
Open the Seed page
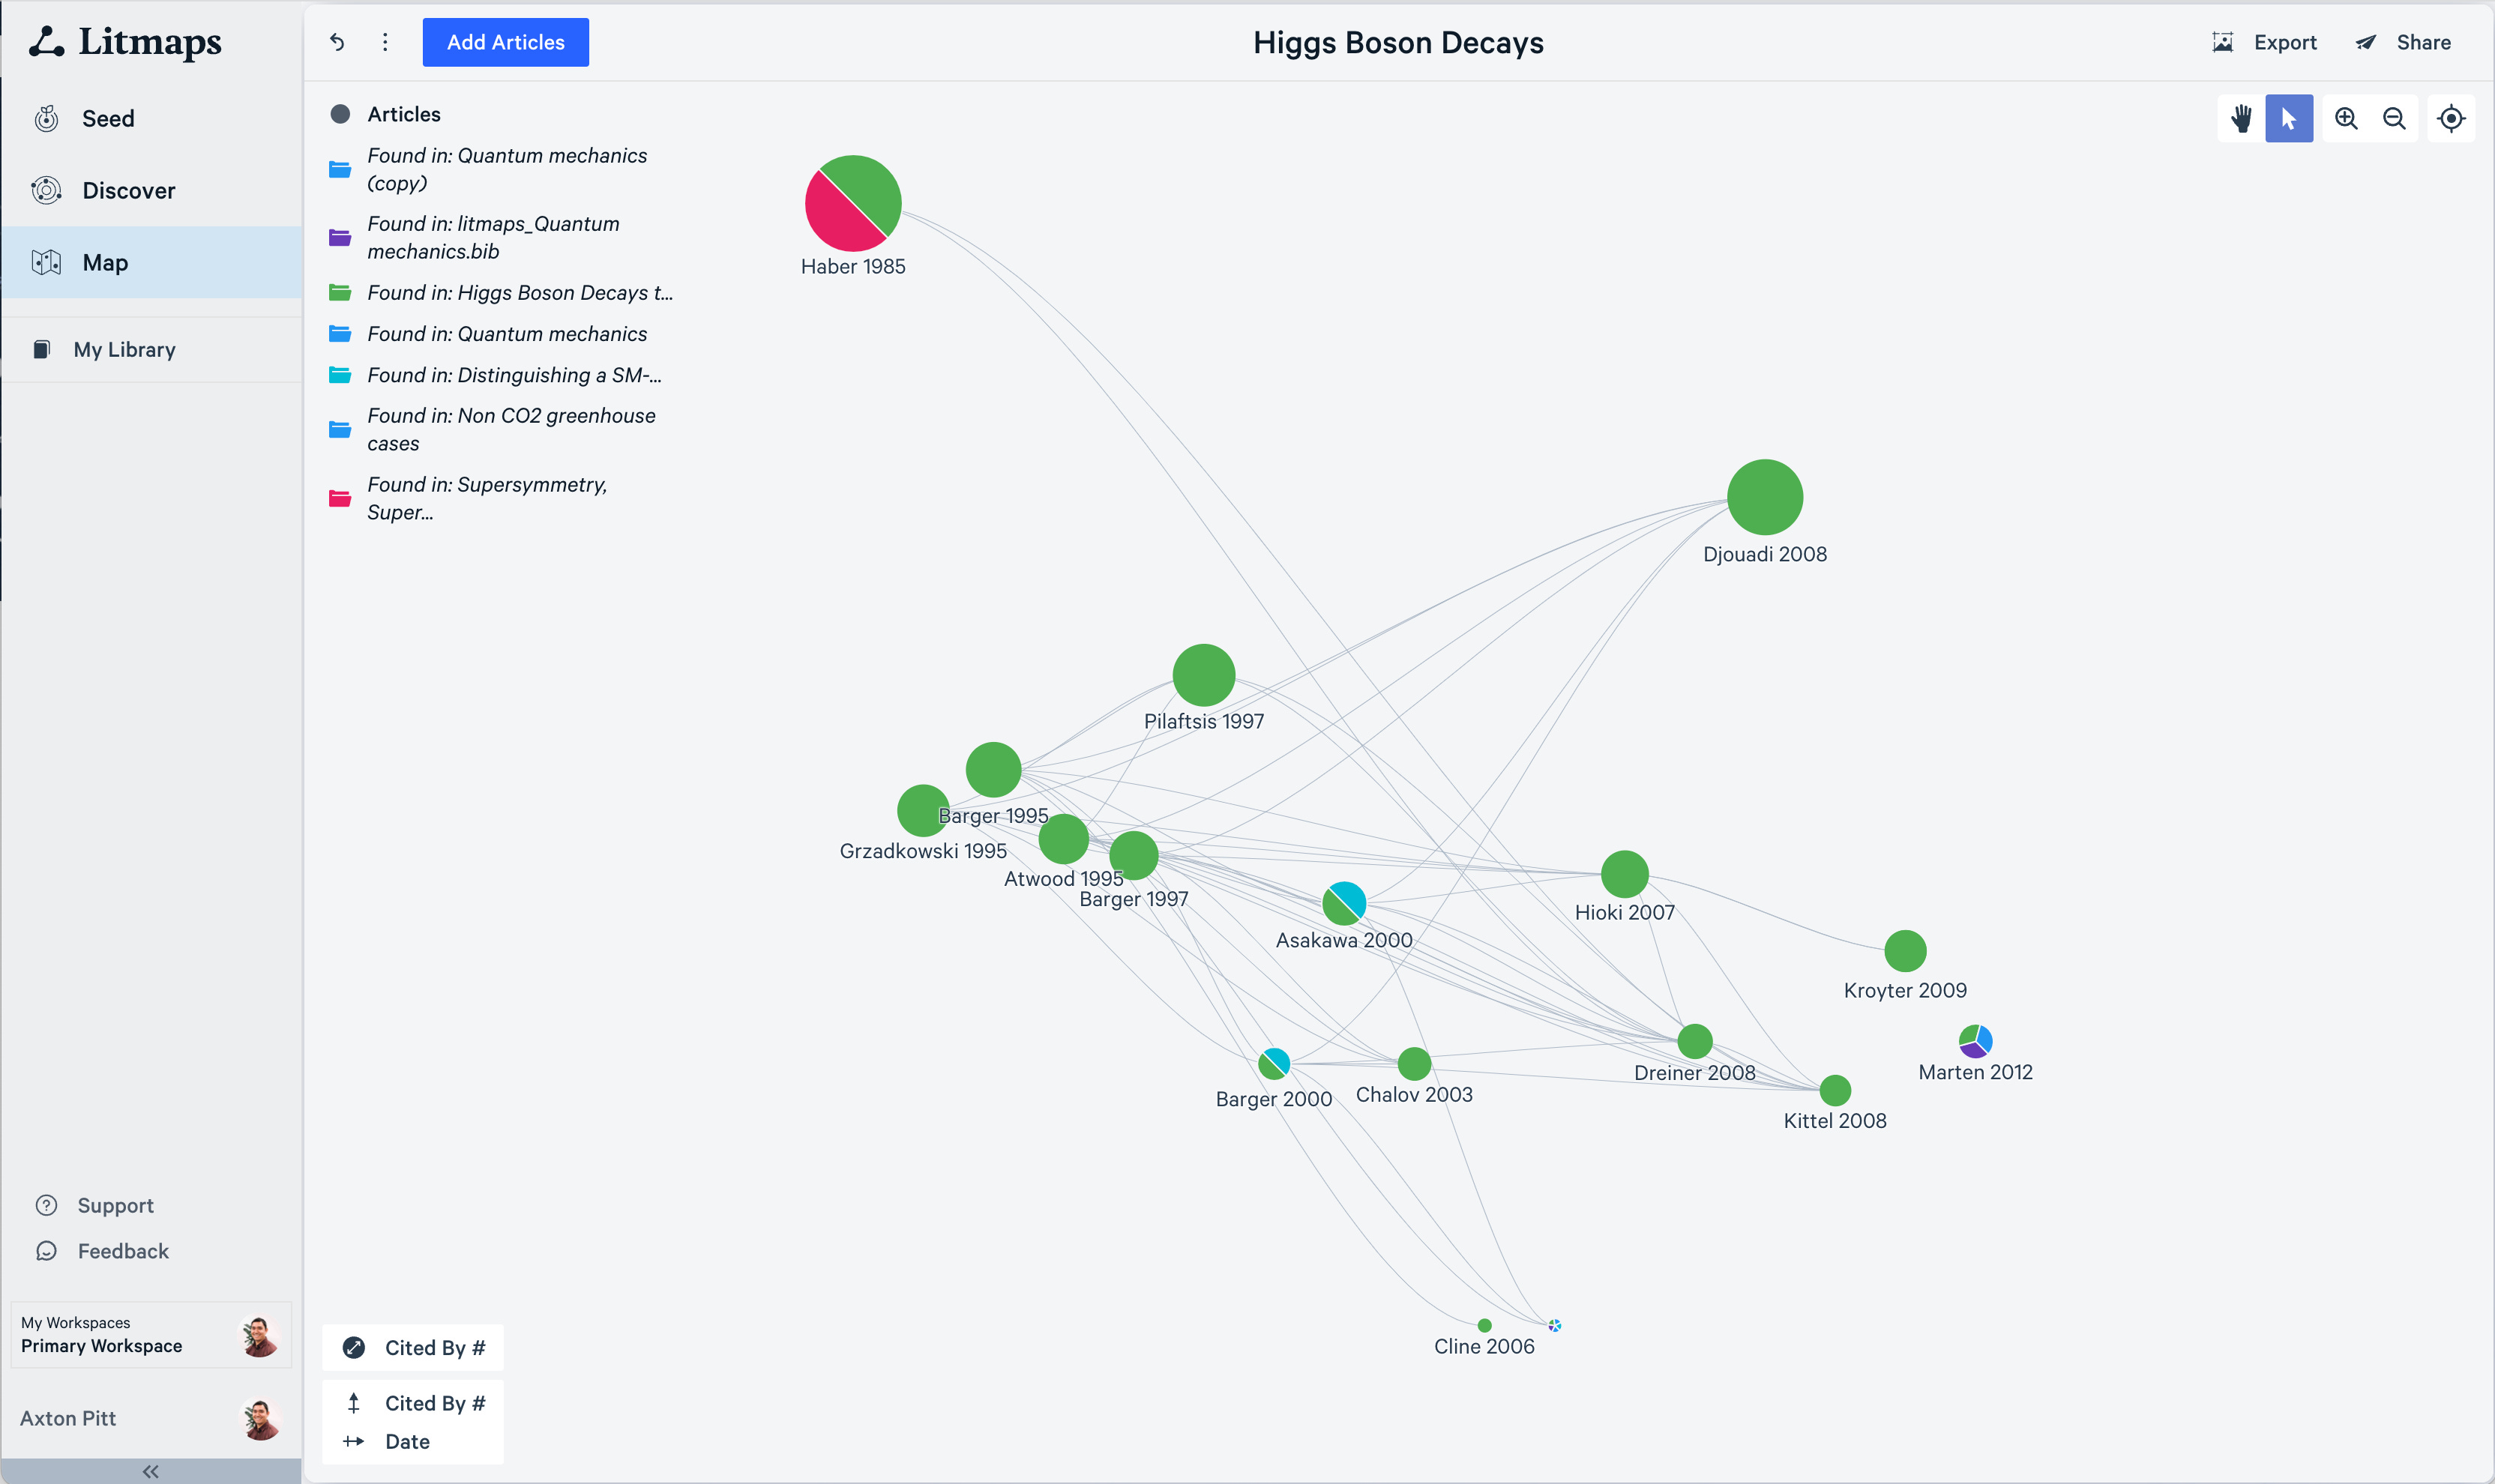tap(151, 118)
